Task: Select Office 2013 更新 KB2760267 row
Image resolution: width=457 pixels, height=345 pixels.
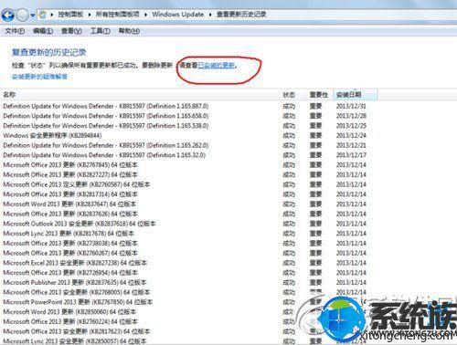Action: 70,253
